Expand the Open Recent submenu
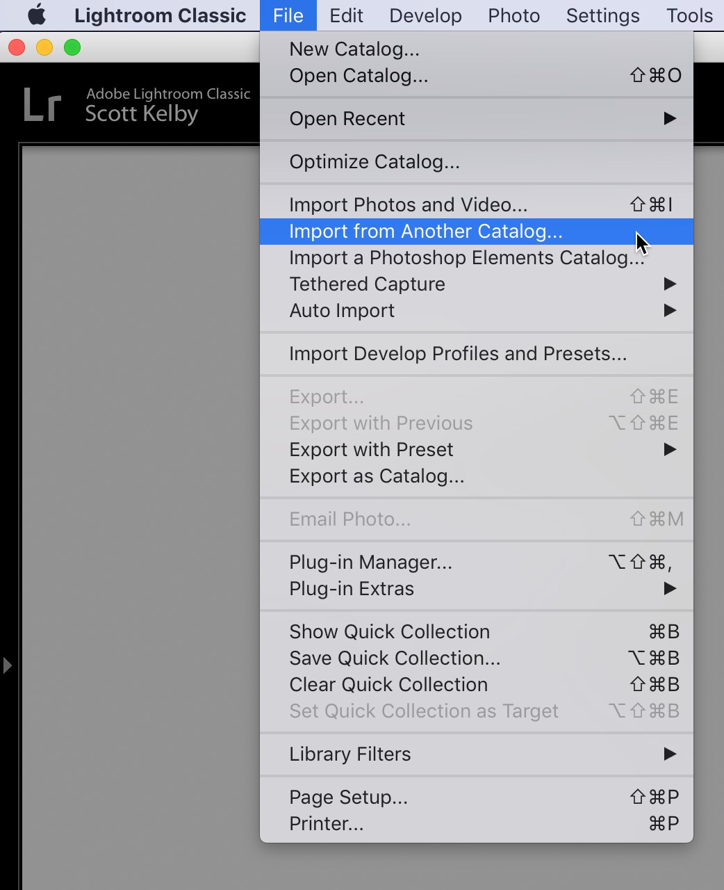 477,119
